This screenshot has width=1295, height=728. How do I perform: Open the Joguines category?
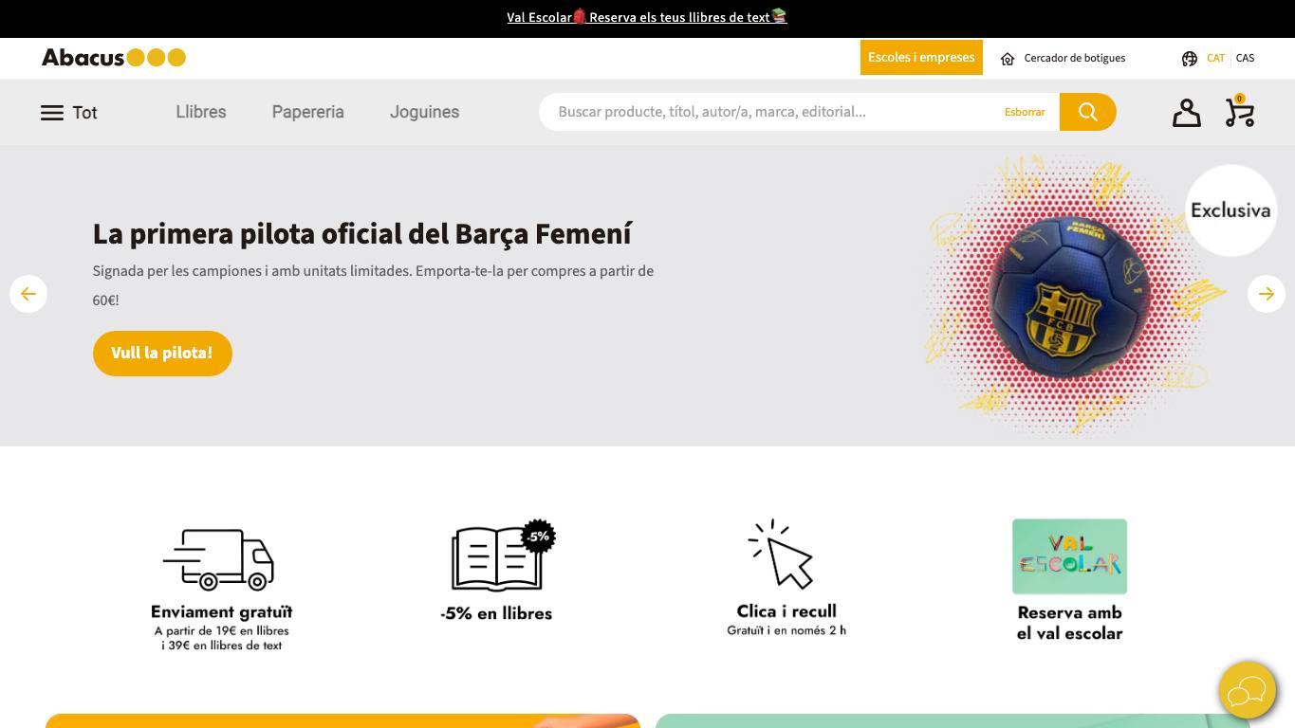click(424, 112)
